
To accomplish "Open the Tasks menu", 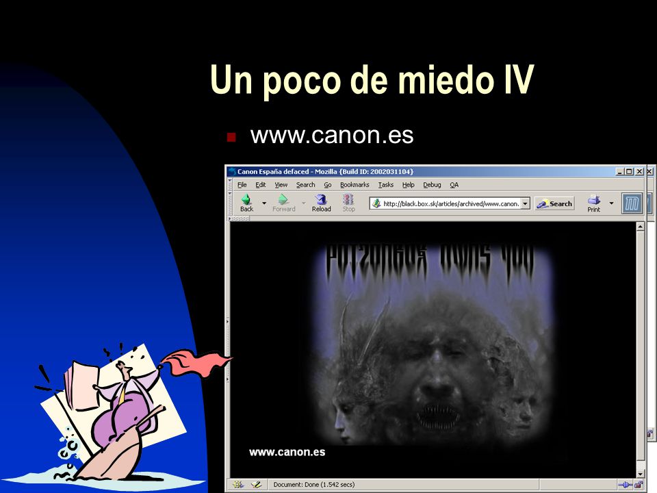I will [x=386, y=185].
